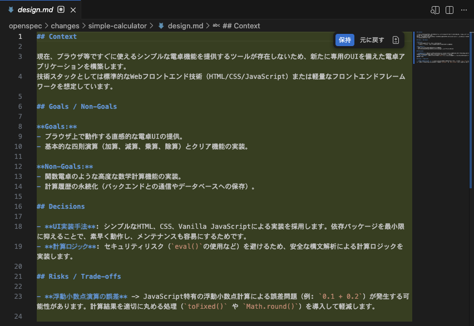Click line number 16 in the gutter
This screenshot has height=326, width=474.
pos(18,207)
